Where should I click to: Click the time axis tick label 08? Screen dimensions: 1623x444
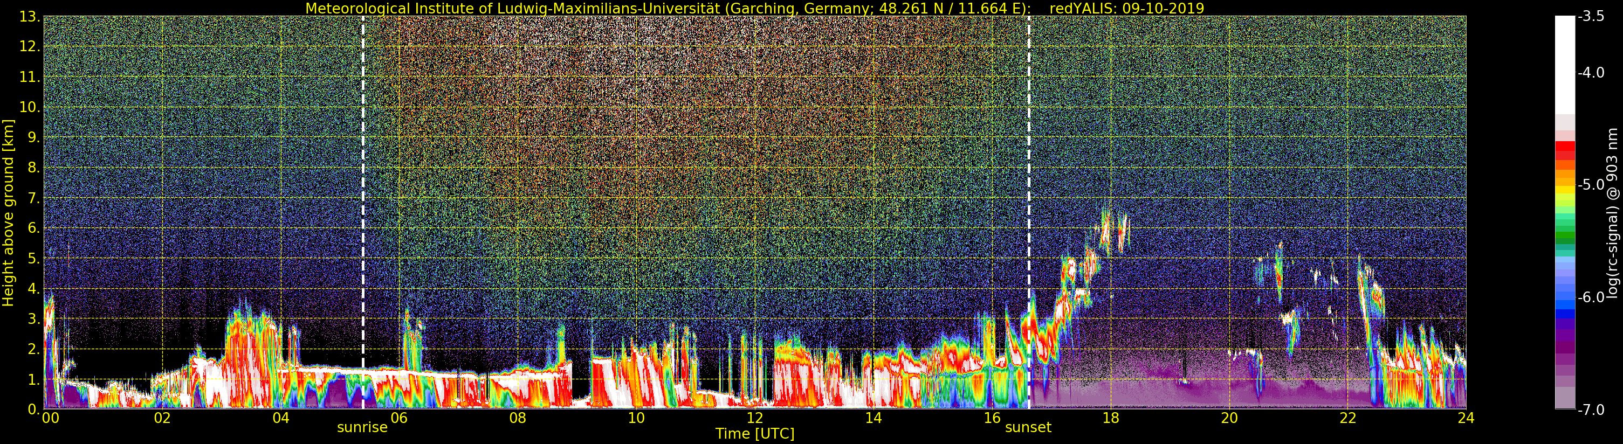point(517,418)
